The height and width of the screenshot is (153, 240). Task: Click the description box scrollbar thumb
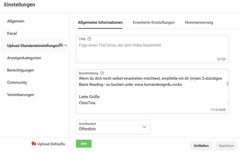(227, 84)
